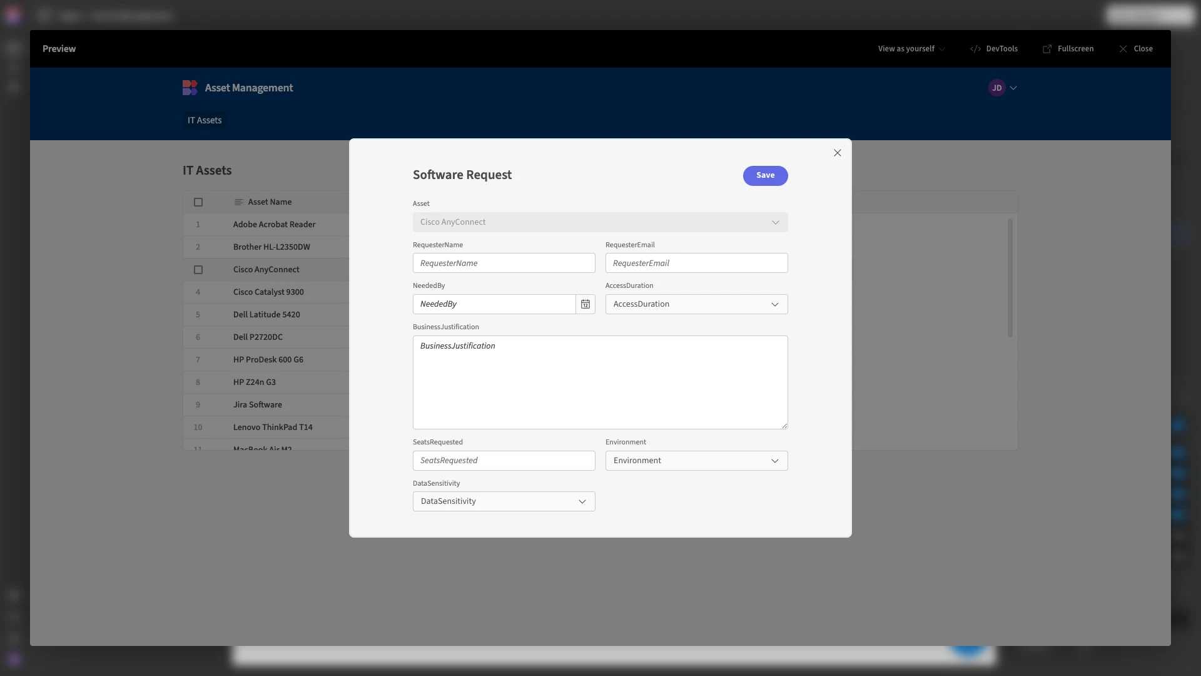Expand the Asset dropdown showing Cisco AnyConnect

600,222
